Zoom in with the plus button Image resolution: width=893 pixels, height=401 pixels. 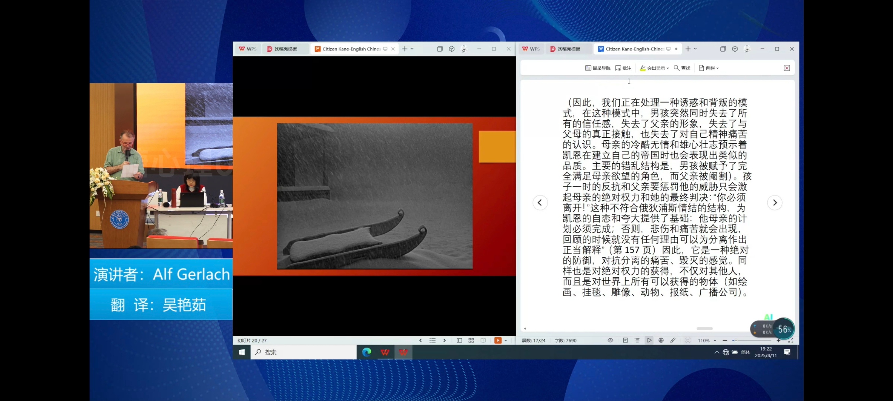point(779,341)
